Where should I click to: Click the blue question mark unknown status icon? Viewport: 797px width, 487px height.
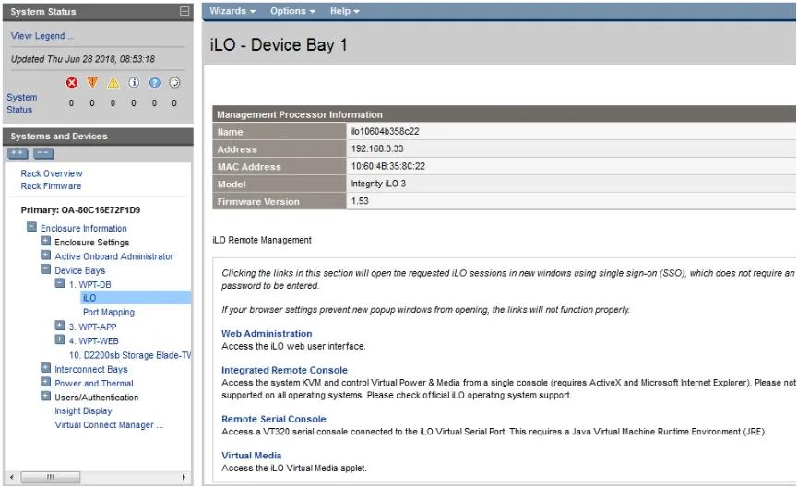[154, 83]
